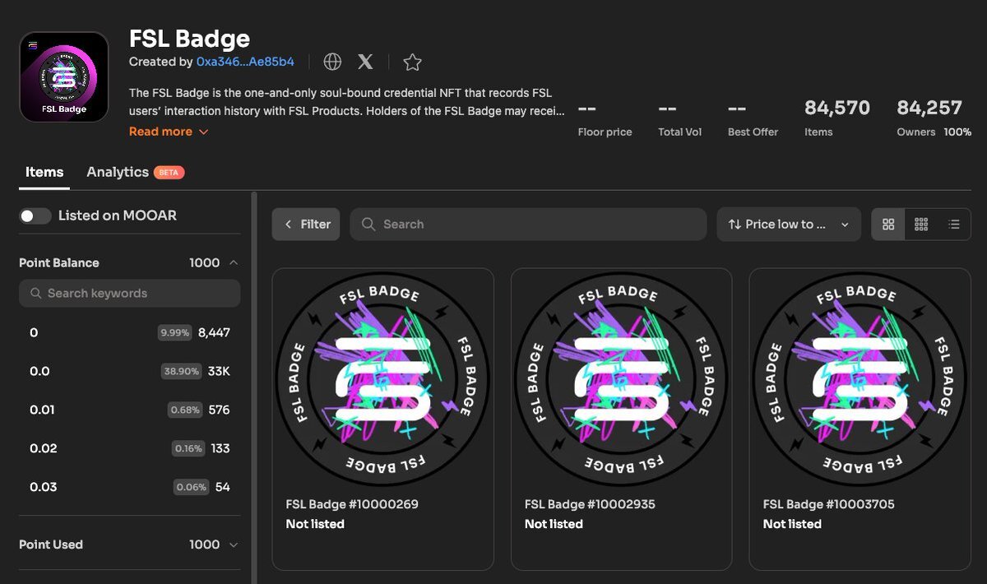Open FSL Badge #10002935 image

(621, 378)
